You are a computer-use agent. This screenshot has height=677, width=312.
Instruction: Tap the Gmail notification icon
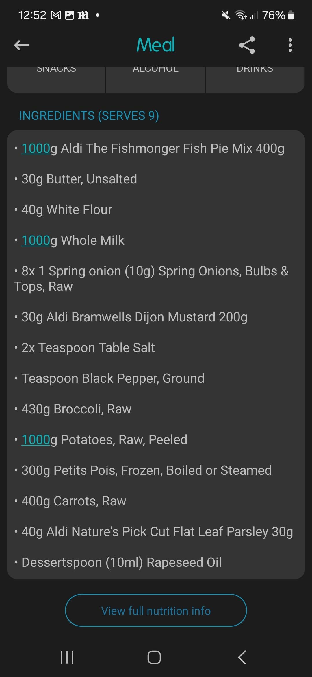tap(56, 15)
